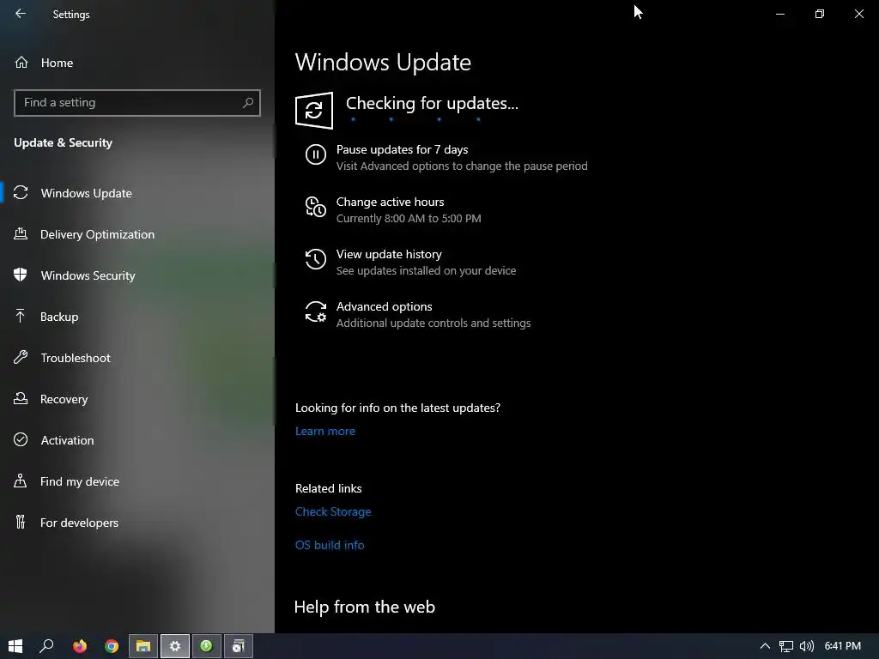Click the Find my device person icon
879x659 pixels.
coord(21,481)
